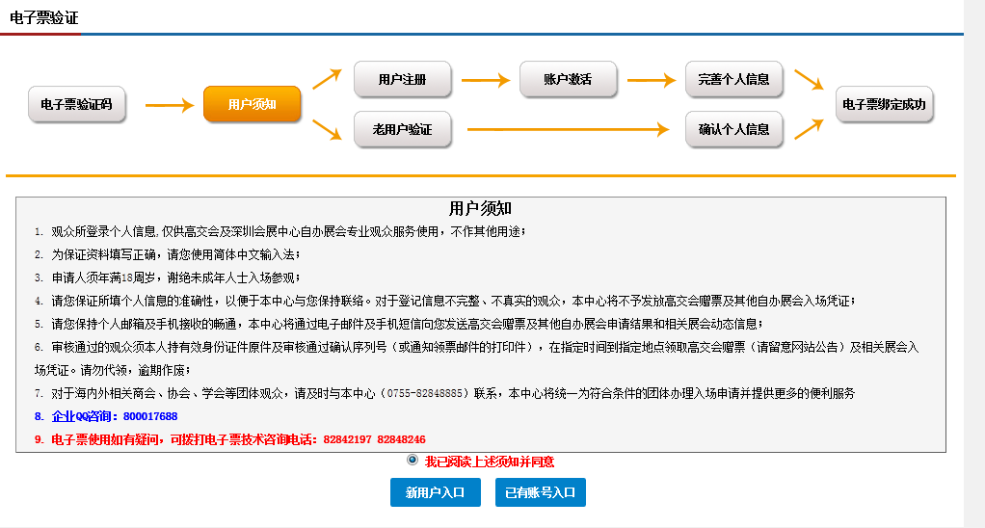This screenshot has width=985, height=528.
Task: Click the 电子票绑定成功 step box
Action: [x=885, y=104]
